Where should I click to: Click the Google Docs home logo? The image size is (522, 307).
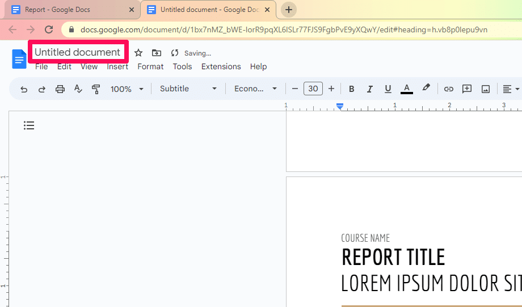tap(19, 59)
